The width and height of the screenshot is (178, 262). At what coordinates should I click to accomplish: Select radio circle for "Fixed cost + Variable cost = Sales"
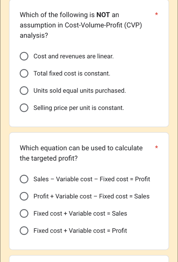[24, 214]
